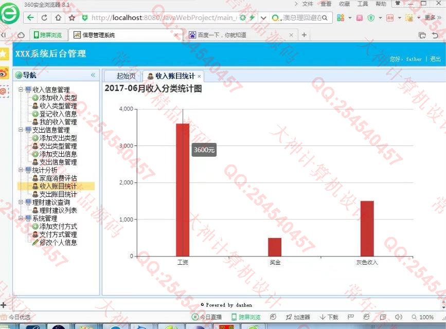Open the Weibo icon in the sidebar
This screenshot has width=446, height=329.
point(4,72)
